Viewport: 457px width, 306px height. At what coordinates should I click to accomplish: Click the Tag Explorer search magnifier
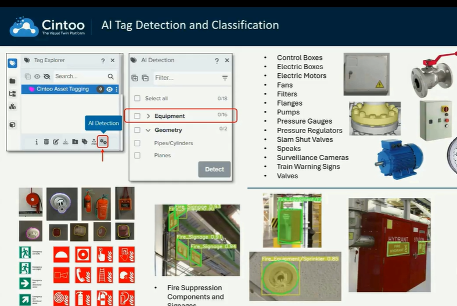click(110, 76)
